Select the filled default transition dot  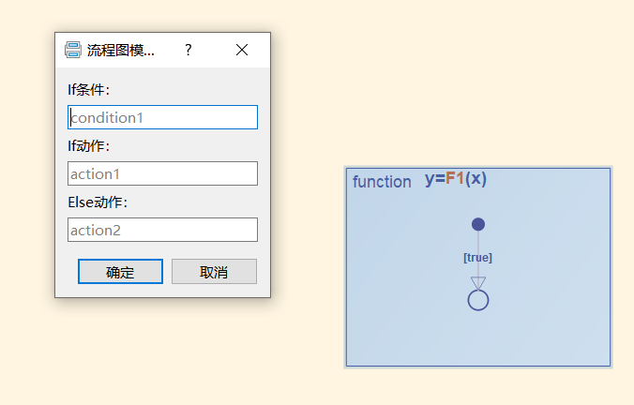pos(478,224)
